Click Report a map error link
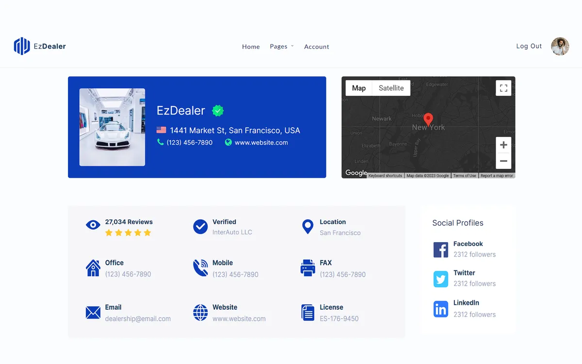This screenshot has height=364, width=582. pyautogui.click(x=497, y=176)
